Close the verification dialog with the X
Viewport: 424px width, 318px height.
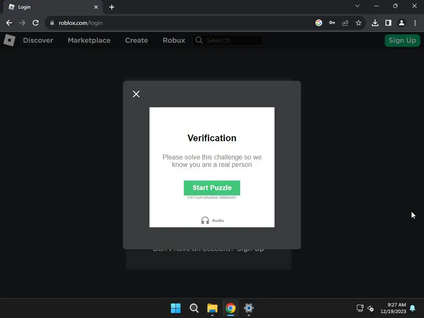(x=136, y=94)
